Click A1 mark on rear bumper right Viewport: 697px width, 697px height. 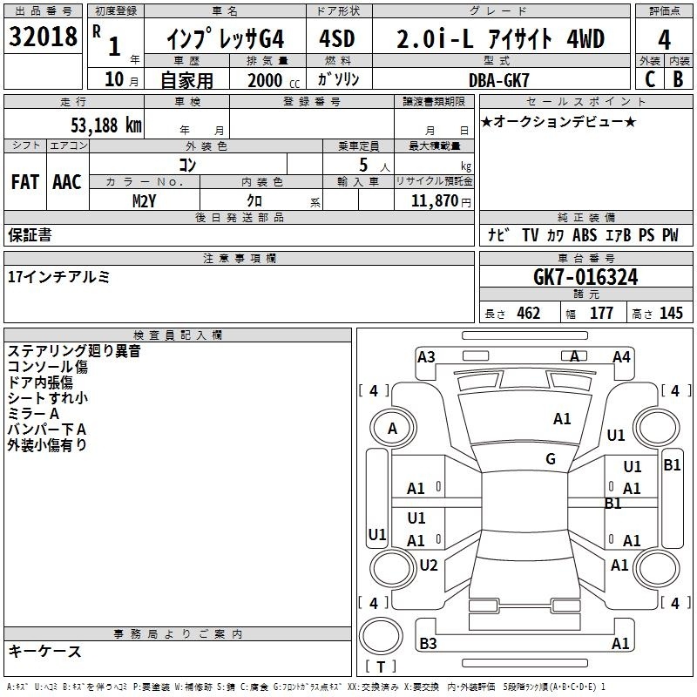(x=620, y=643)
